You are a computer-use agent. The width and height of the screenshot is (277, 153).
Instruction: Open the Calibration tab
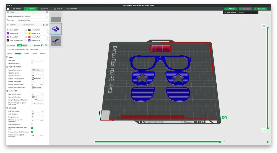pyautogui.click(x=72, y=9)
